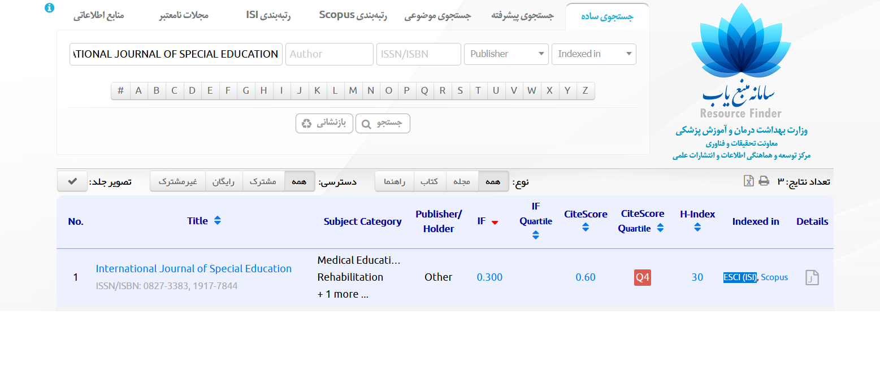
Task: Select access filter رایگان (free)
Action: [223, 181]
